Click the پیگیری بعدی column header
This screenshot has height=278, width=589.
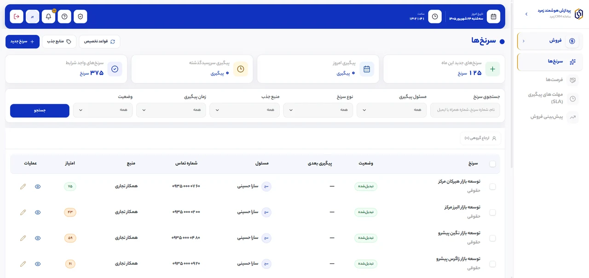[320, 163]
